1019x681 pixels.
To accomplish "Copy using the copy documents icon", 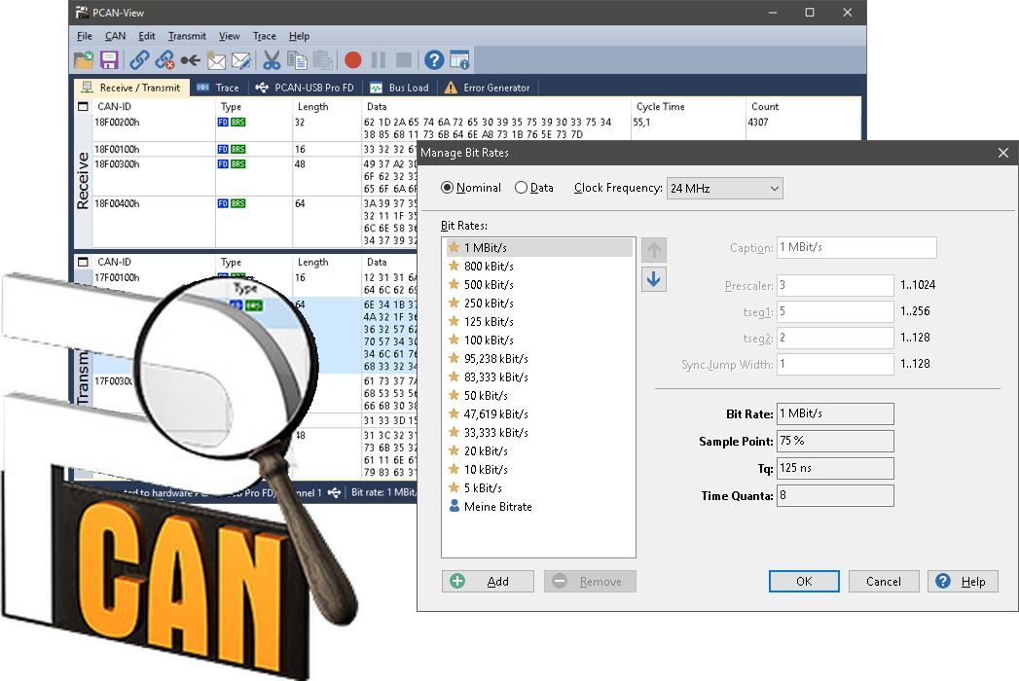I will (297, 60).
